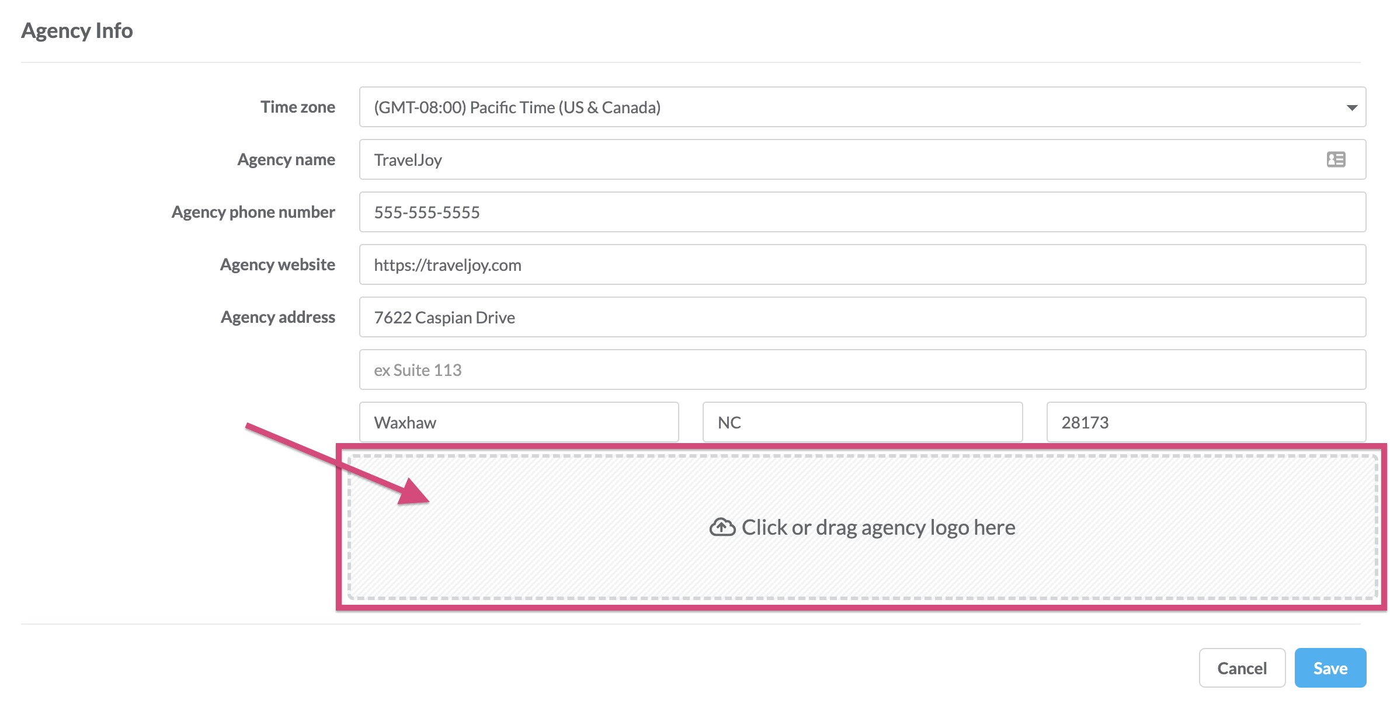
Task: Click the ex Suite 113 address line
Action: (x=863, y=370)
